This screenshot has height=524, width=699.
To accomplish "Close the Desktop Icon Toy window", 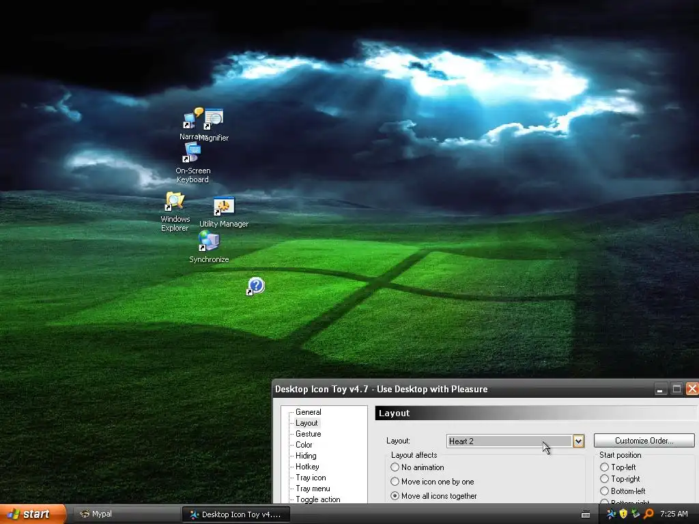I will (x=692, y=389).
